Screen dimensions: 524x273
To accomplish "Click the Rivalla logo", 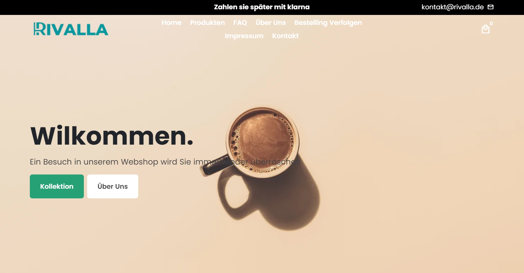I will click(71, 29).
